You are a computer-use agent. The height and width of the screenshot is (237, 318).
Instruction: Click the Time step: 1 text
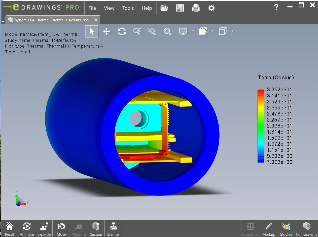point(18,52)
